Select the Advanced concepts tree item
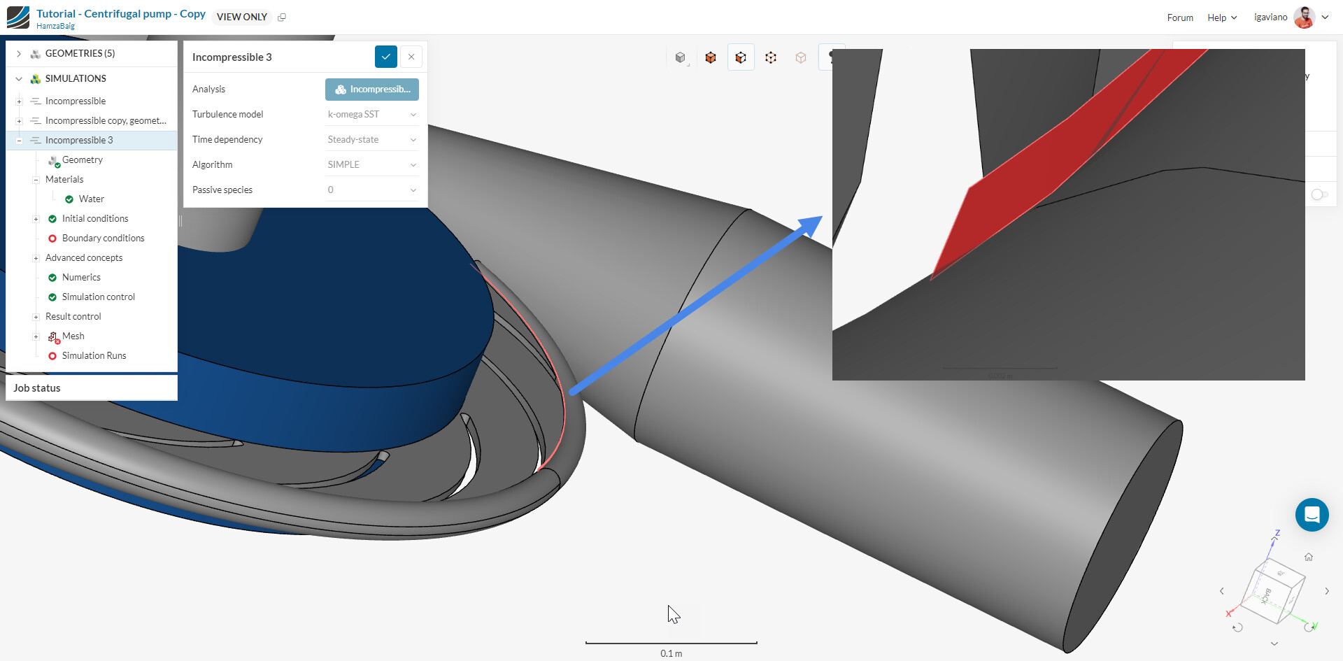Screen dimensions: 1343x661 coord(84,258)
